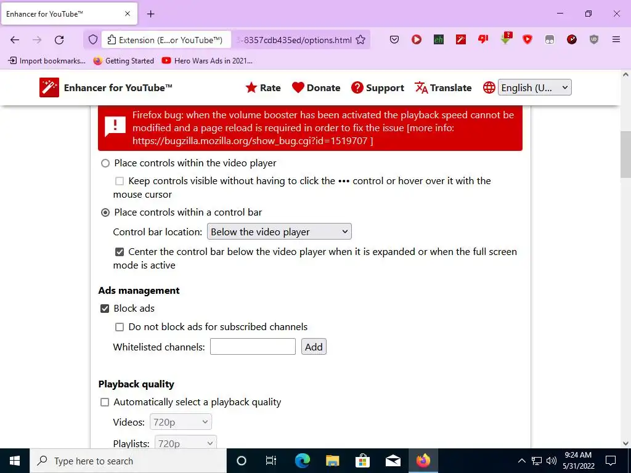The image size is (631, 473).
Task: Select the 'Enhancer for YouTube' browser tab
Action: pyautogui.click(x=69, y=14)
